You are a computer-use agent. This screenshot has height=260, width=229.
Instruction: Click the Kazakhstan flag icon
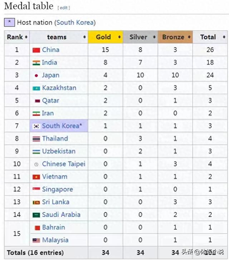pos(36,88)
